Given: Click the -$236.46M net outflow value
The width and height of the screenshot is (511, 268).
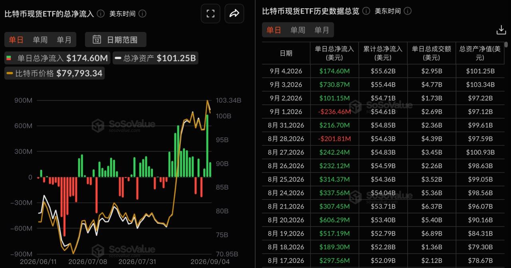Looking at the screenshot, I should click(x=335, y=112).
